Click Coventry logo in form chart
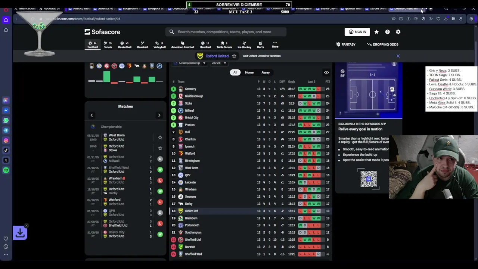This screenshot has width=478, height=269. pyautogui.click(x=91, y=66)
